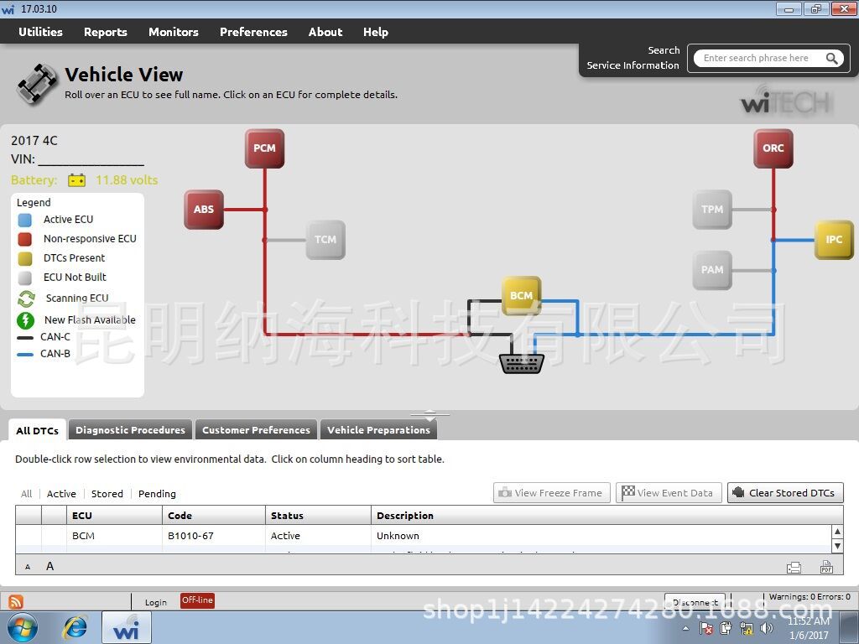Viewport: 859px width, 644px height.
Task: Sort table by ECU column
Action: (x=114, y=516)
